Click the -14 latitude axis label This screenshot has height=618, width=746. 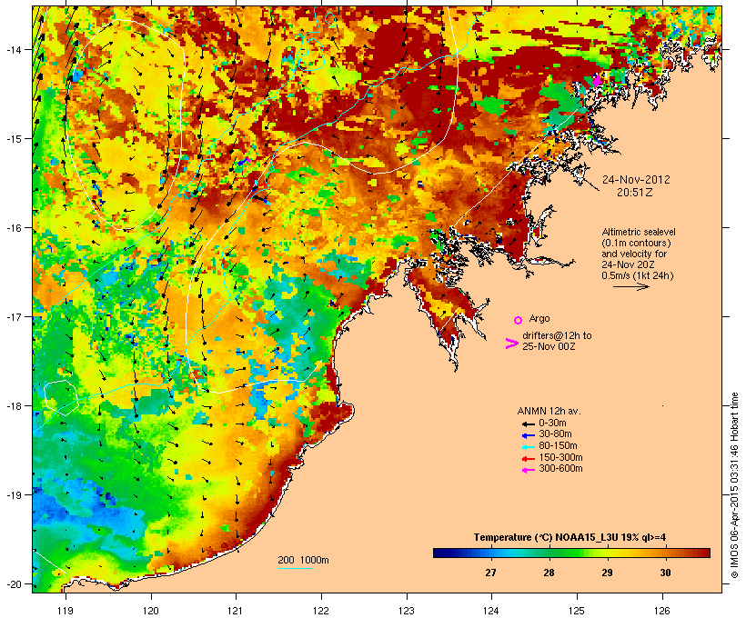[x=13, y=49]
